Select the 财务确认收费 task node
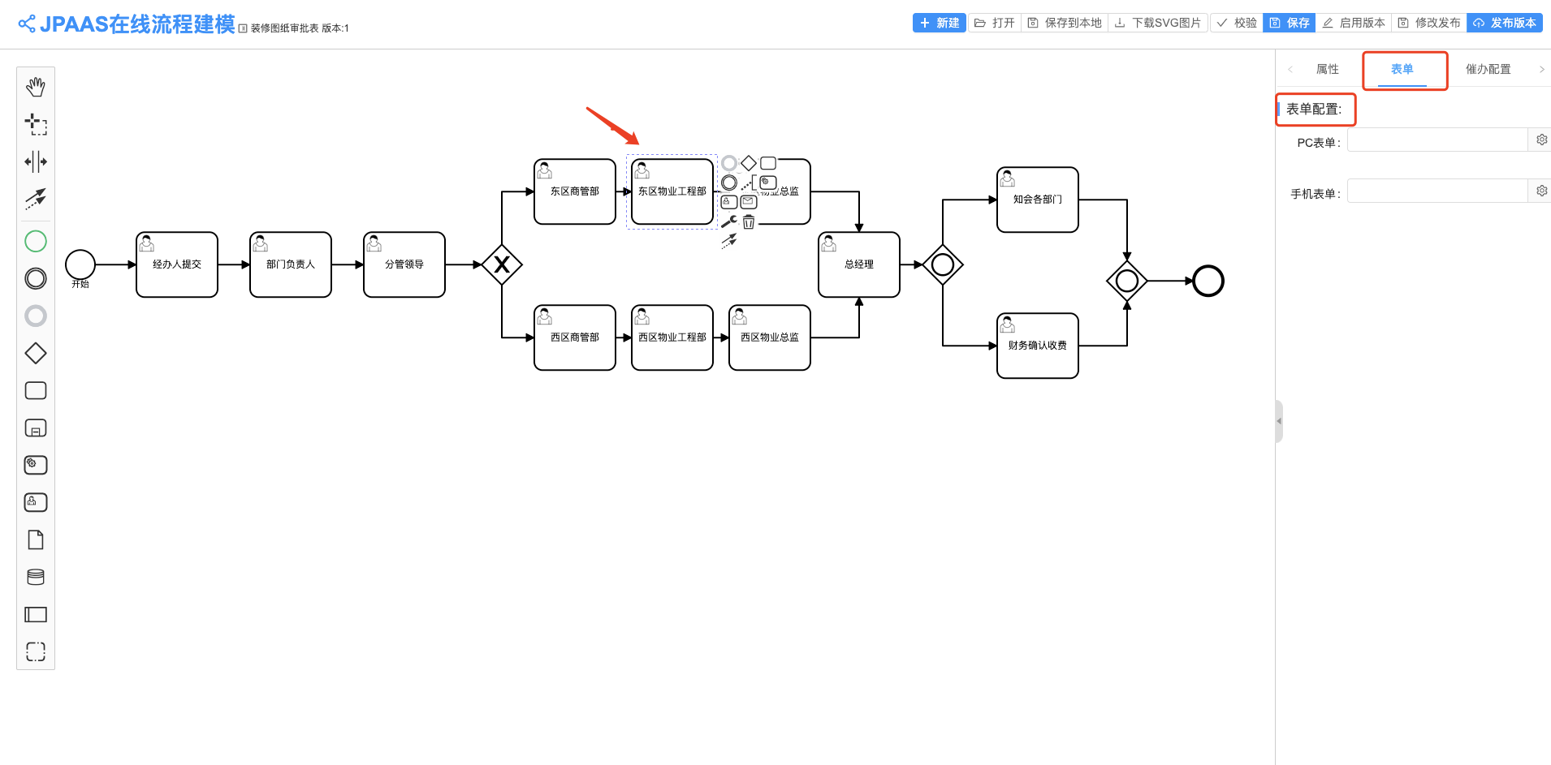 click(x=1038, y=346)
